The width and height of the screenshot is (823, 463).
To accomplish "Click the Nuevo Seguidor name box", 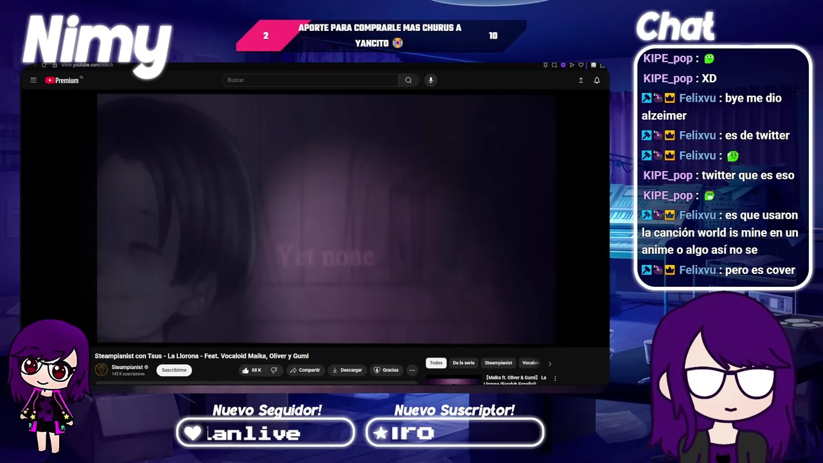I will [266, 433].
